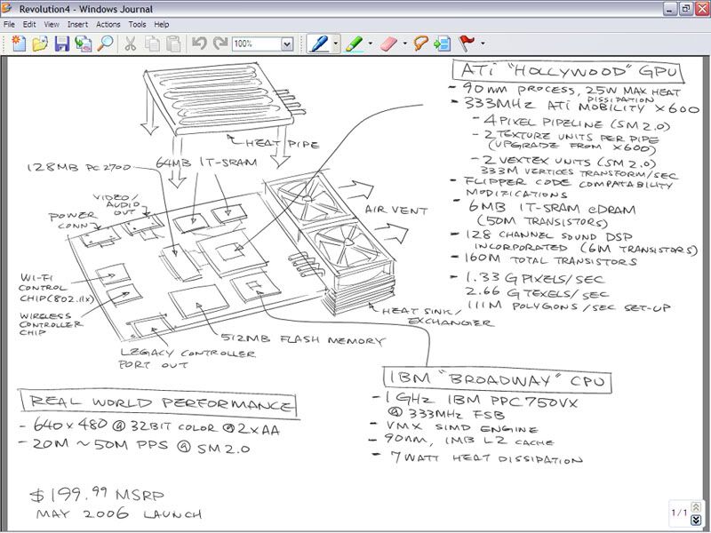711x533 pixels.
Task: Click the '$199.99 MSRP' handwritten text
Action: tap(97, 495)
